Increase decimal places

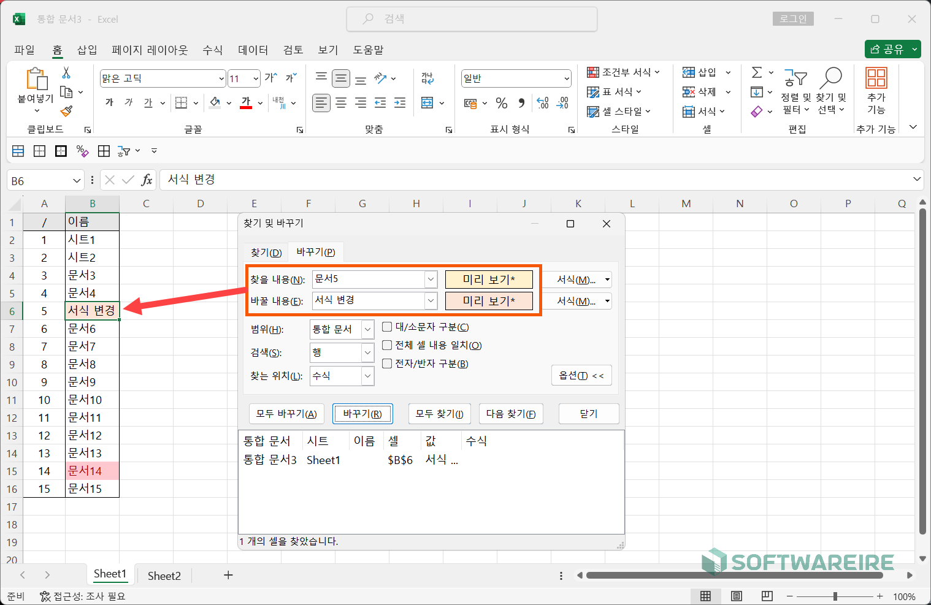coord(543,103)
